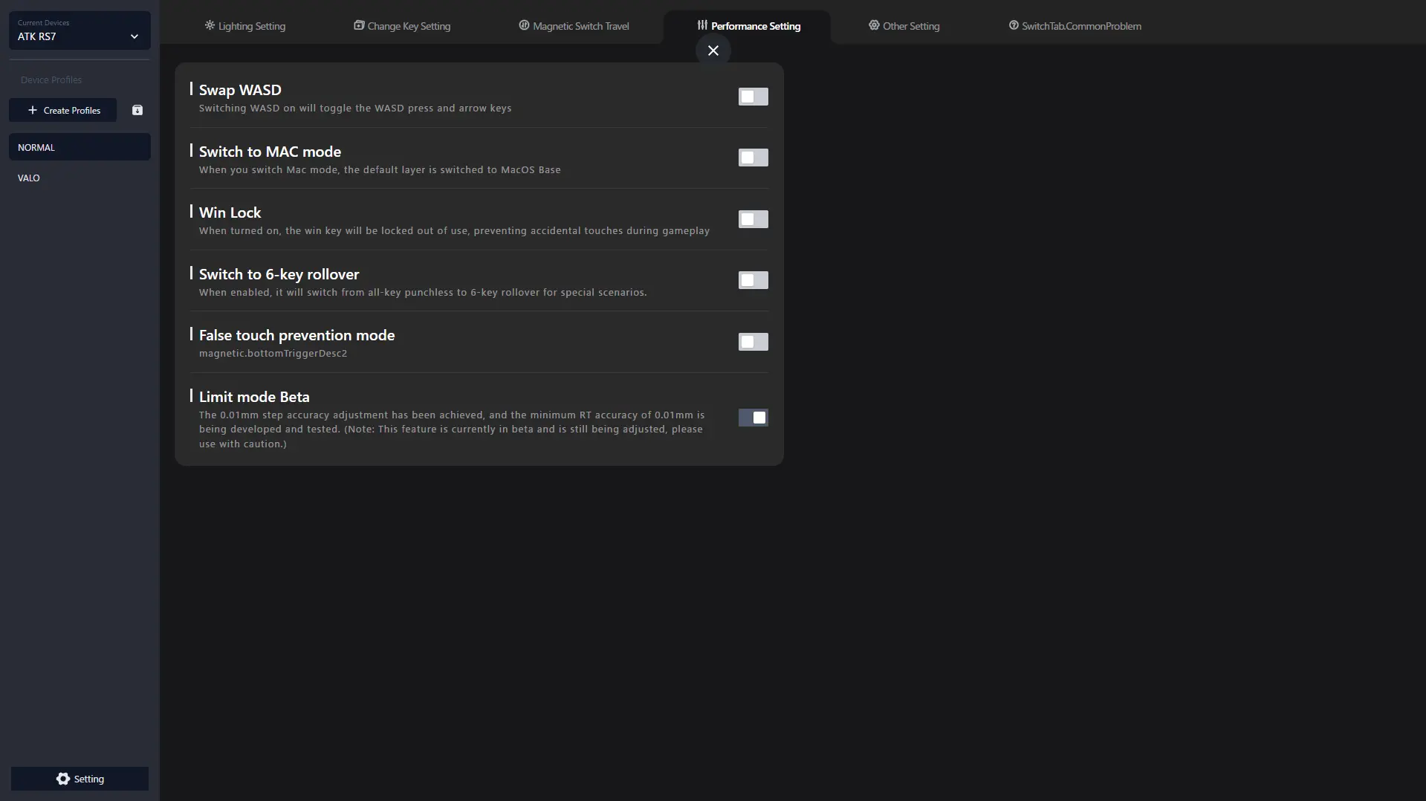This screenshot has width=1426, height=801.
Task: Open the Other Setting tab
Action: click(904, 26)
